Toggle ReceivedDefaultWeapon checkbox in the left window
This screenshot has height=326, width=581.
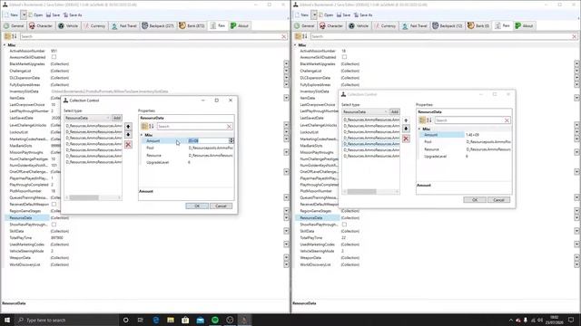click(54, 204)
